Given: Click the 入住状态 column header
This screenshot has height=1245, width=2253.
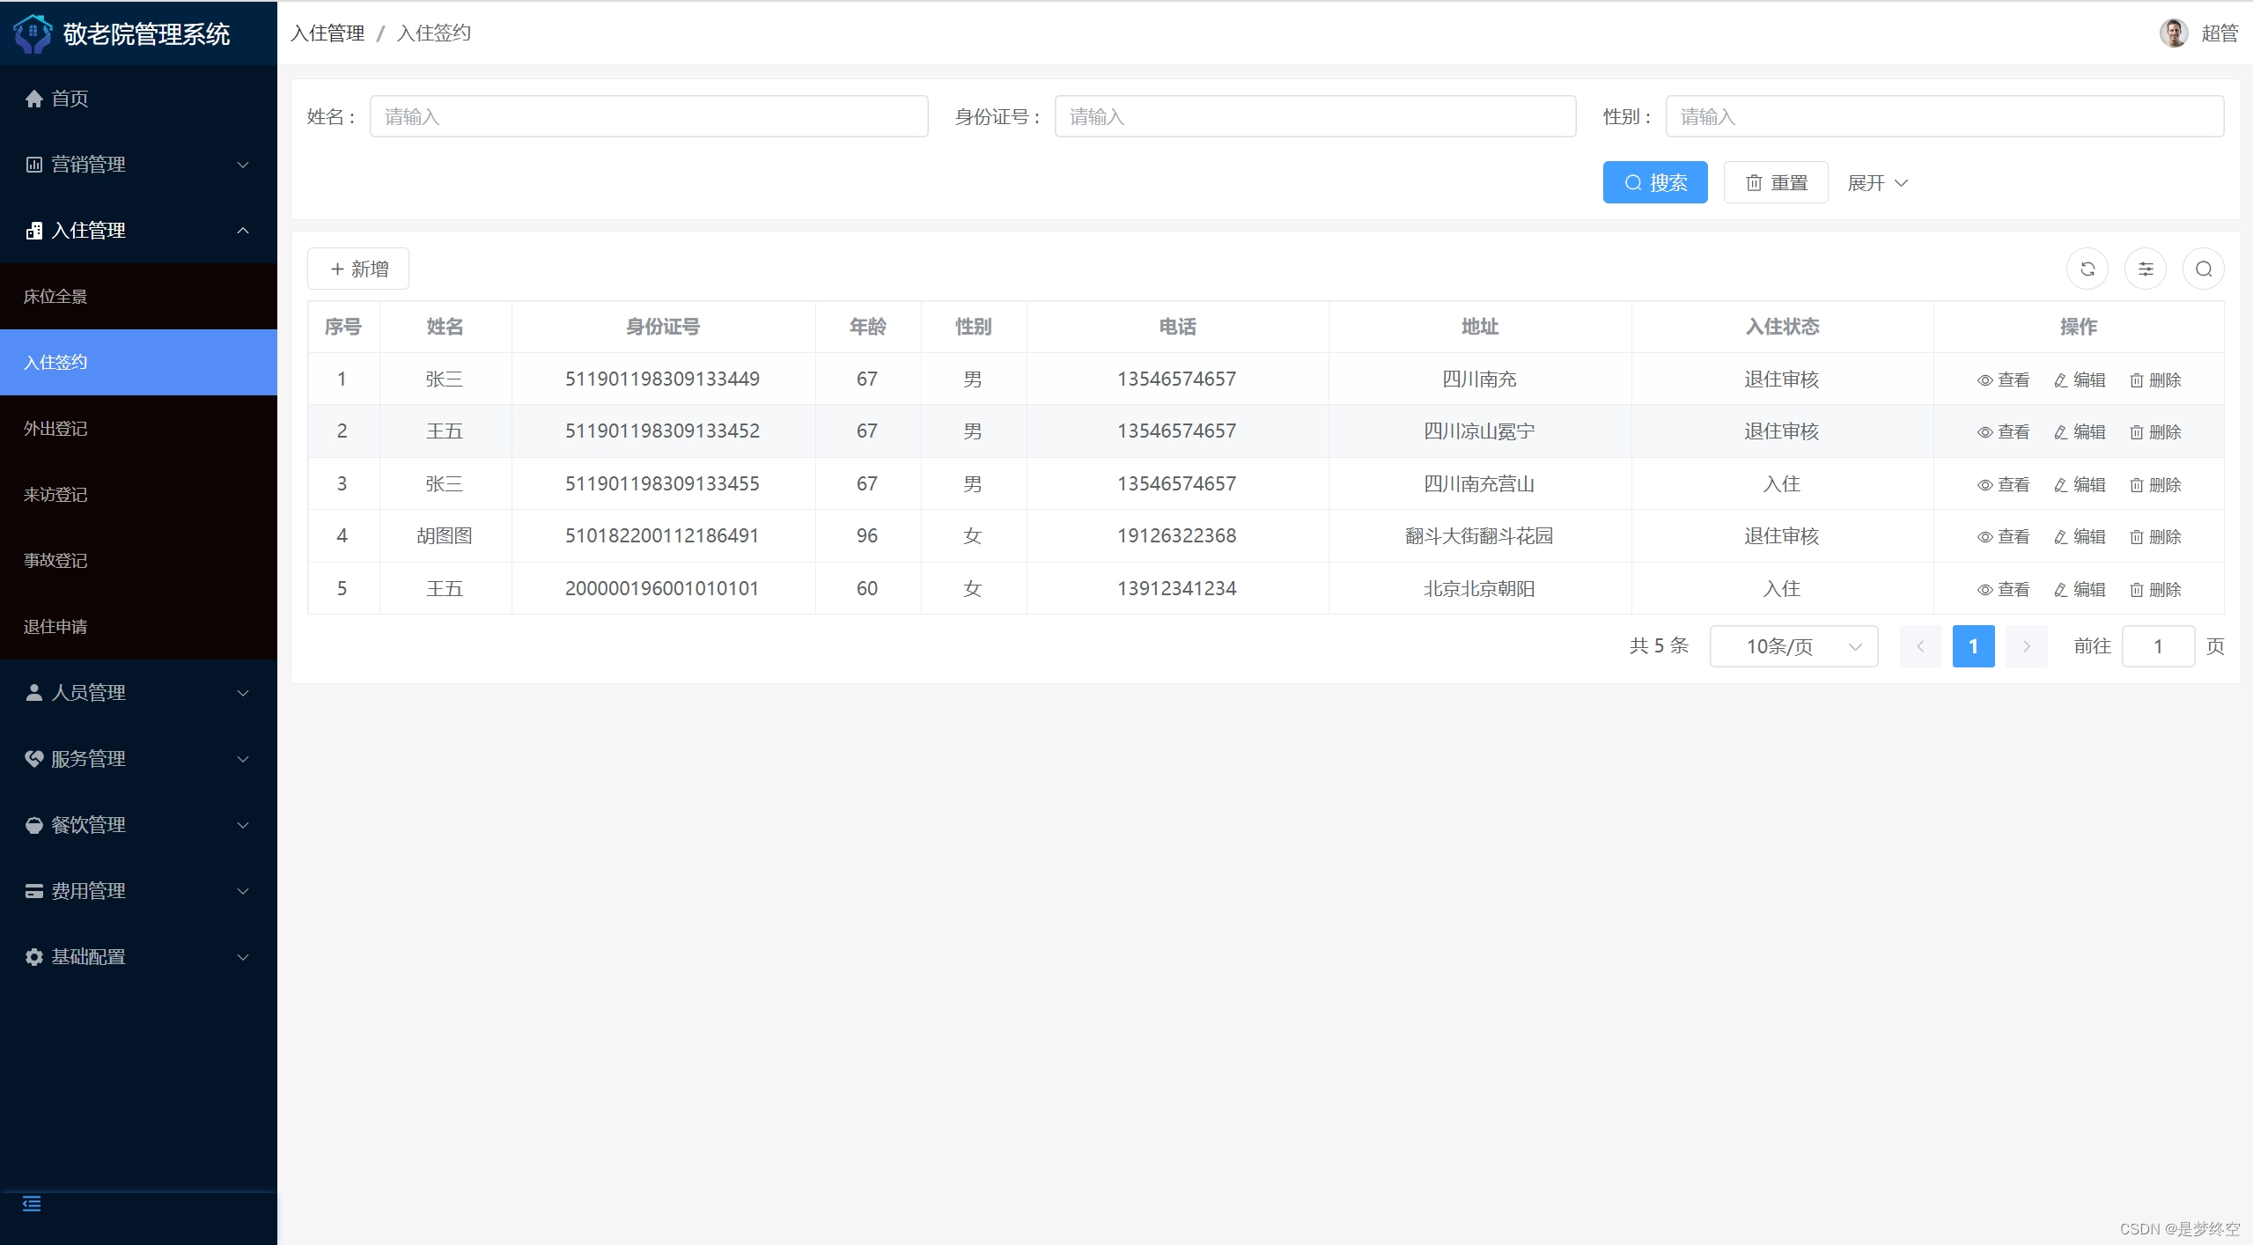Looking at the screenshot, I should 1782,327.
